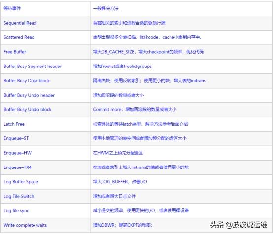Viewport: 273px width, 234px height.
Task: Click solution '增加freelist或者freelistgroups'
Action: click(x=122, y=66)
